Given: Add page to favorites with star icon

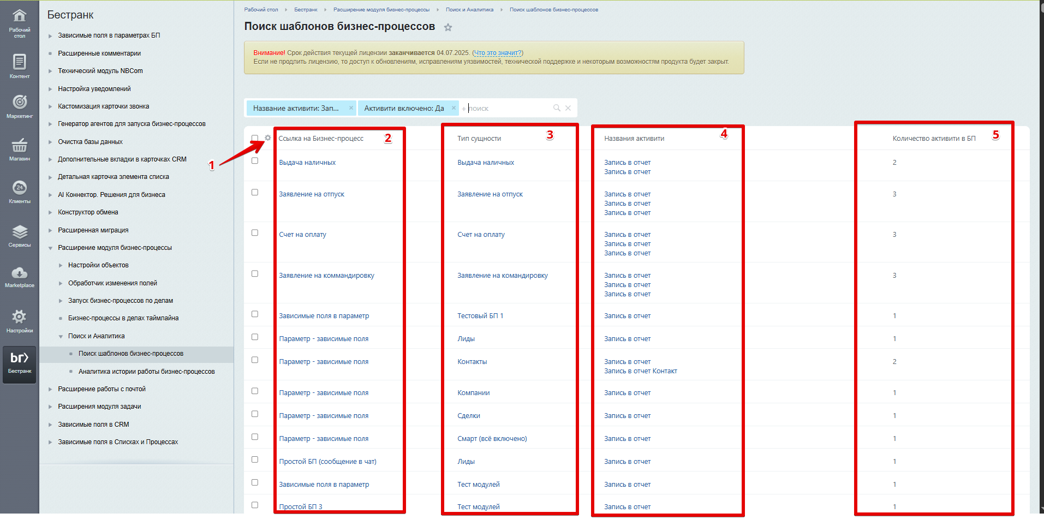Looking at the screenshot, I should [x=448, y=27].
